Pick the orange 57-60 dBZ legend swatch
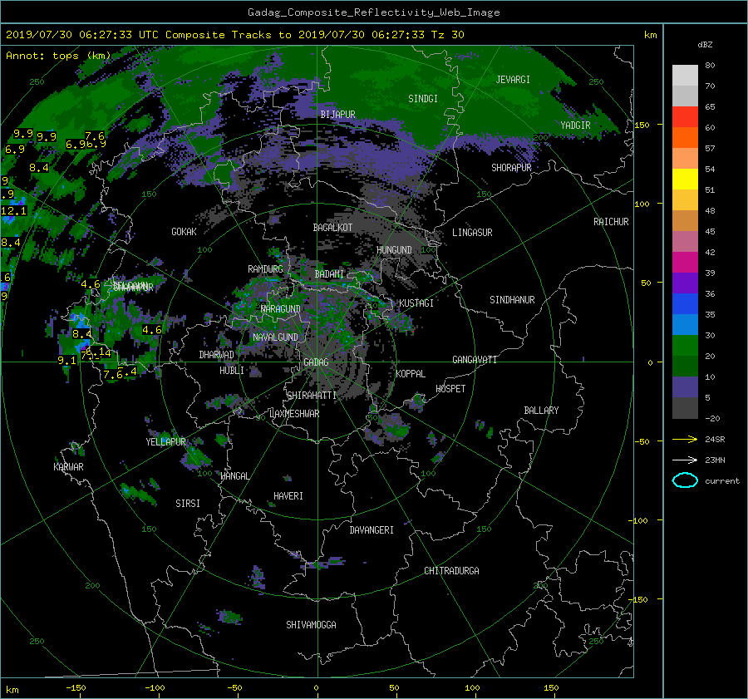The width and height of the screenshot is (748, 699). pos(685,137)
